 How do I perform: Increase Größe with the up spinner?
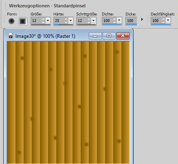click(x=43, y=19)
